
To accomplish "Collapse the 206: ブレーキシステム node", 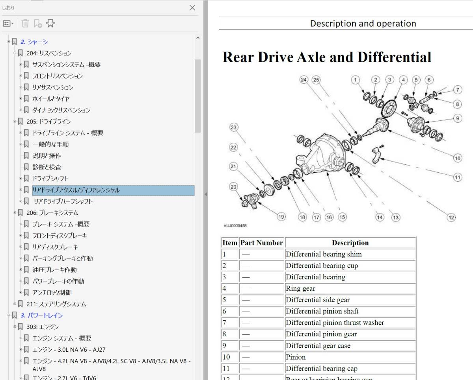I will 15,212.
